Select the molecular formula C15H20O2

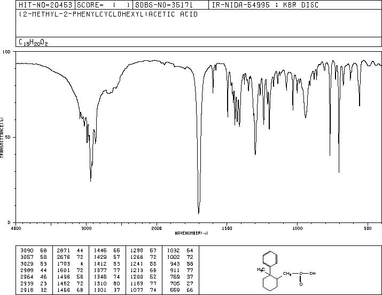pos(33,42)
